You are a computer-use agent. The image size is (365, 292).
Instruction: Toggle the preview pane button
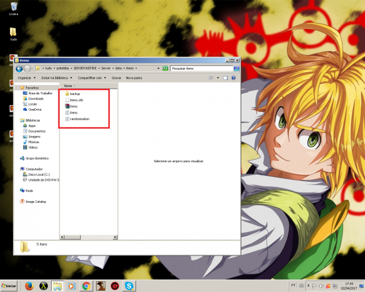pos(225,78)
